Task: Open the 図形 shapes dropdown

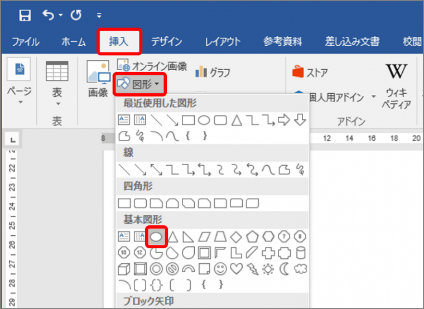Action: [140, 85]
